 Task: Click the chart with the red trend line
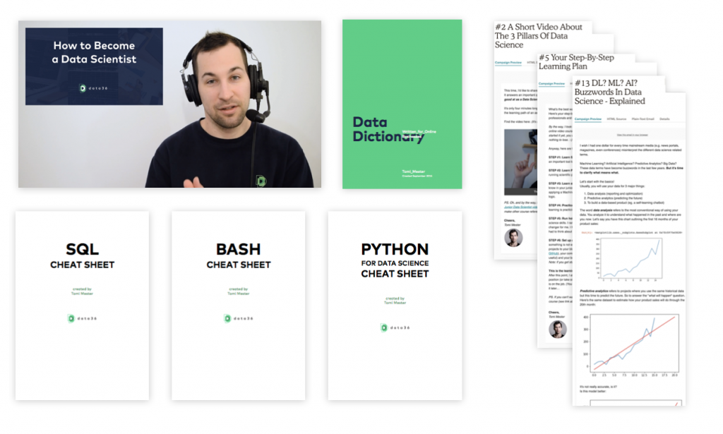[633, 344]
